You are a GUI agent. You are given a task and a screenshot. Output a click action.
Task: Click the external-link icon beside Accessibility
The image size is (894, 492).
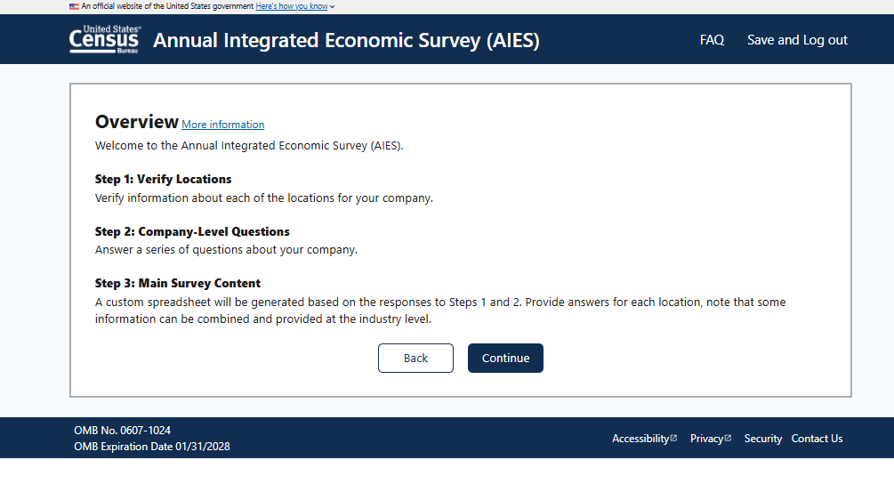pyautogui.click(x=674, y=438)
